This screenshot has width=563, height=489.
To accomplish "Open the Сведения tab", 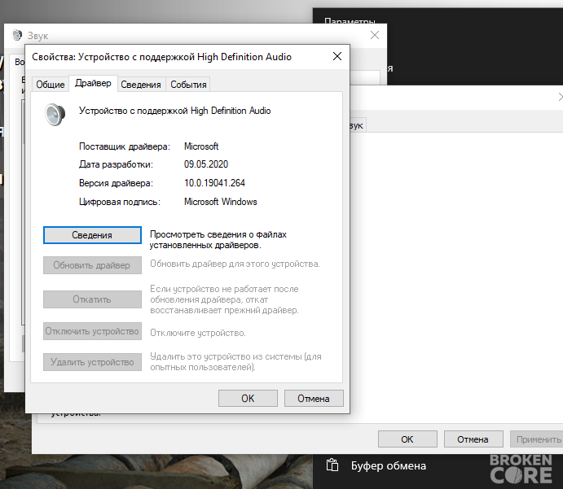I will (x=141, y=85).
